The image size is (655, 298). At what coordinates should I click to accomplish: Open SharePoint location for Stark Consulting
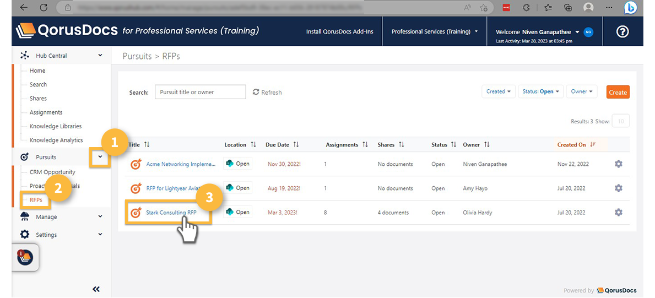tap(237, 212)
